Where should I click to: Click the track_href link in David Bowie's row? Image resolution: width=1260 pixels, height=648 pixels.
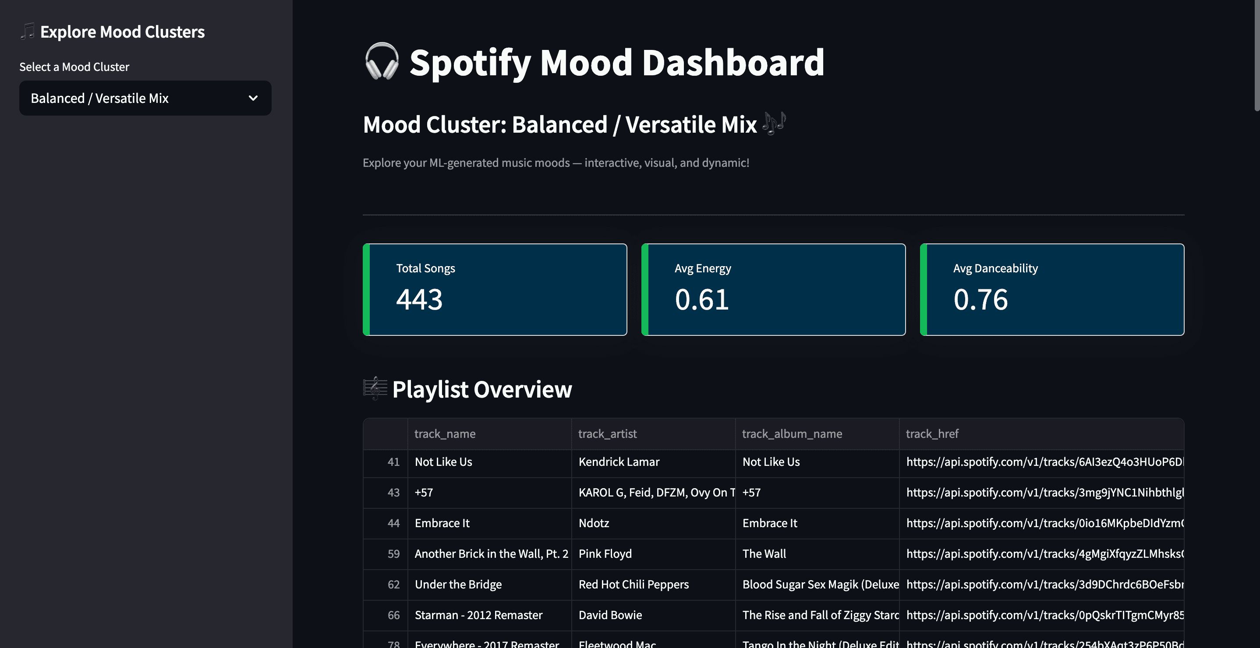point(1042,615)
